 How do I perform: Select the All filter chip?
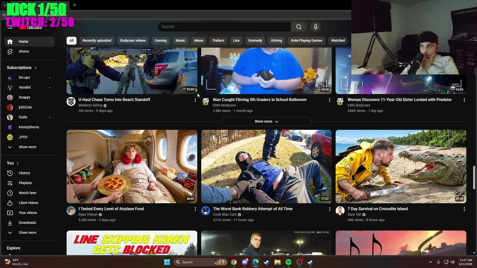point(72,41)
